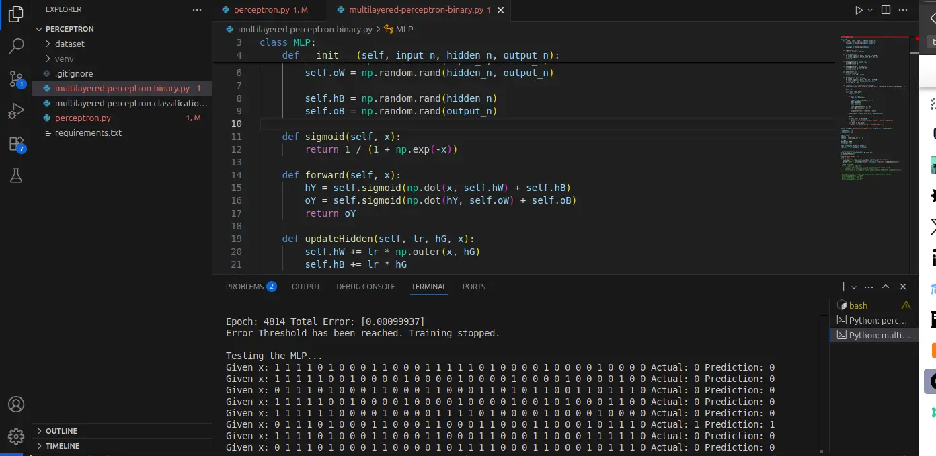Expand the TIMELINE section
This screenshot has width=936, height=456.
click(64, 445)
